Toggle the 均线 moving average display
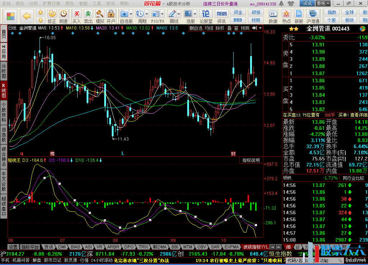Screen dimensions: 368x265 (209, 28)
